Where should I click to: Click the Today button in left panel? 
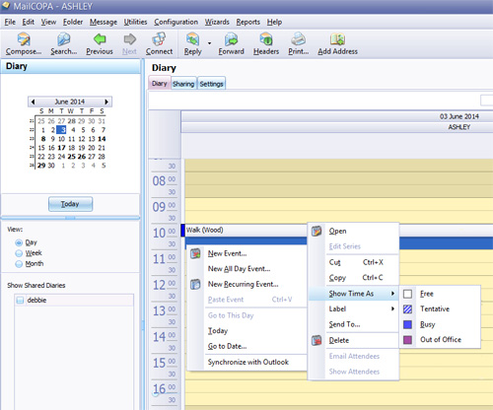(70, 204)
